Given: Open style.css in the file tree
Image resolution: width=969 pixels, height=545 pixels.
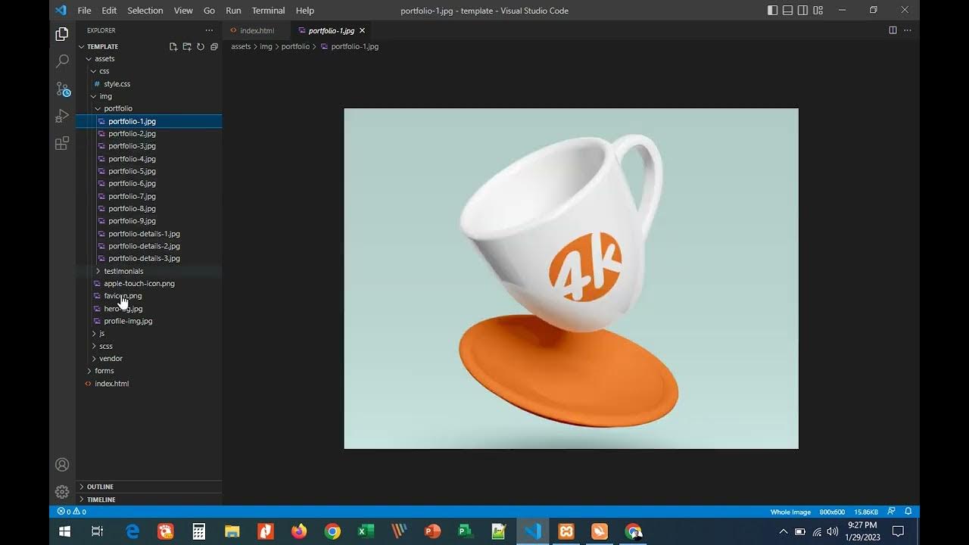Looking at the screenshot, I should pyautogui.click(x=117, y=84).
